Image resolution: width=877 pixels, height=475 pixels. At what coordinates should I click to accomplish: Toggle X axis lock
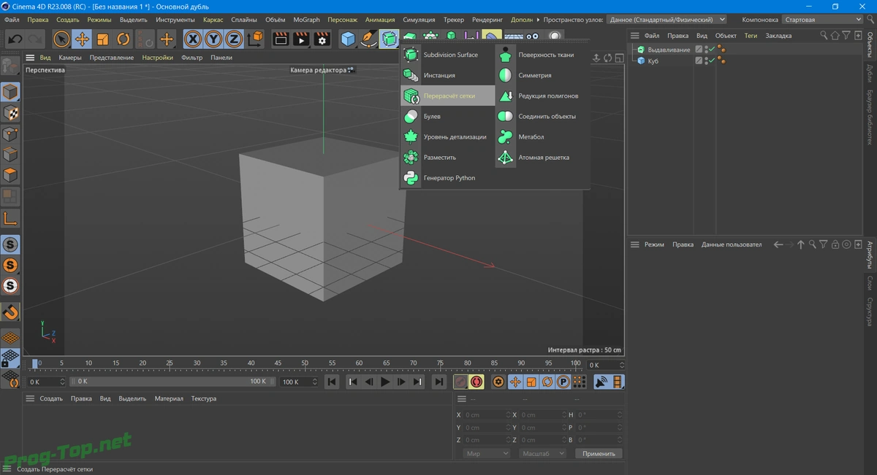pos(193,39)
